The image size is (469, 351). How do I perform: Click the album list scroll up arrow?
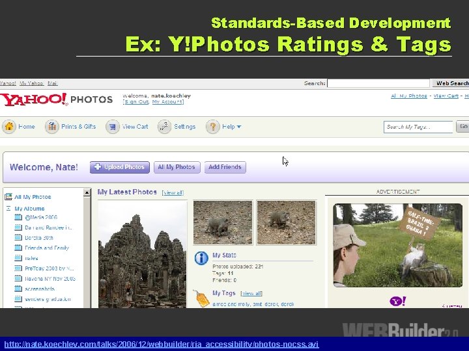click(87, 193)
